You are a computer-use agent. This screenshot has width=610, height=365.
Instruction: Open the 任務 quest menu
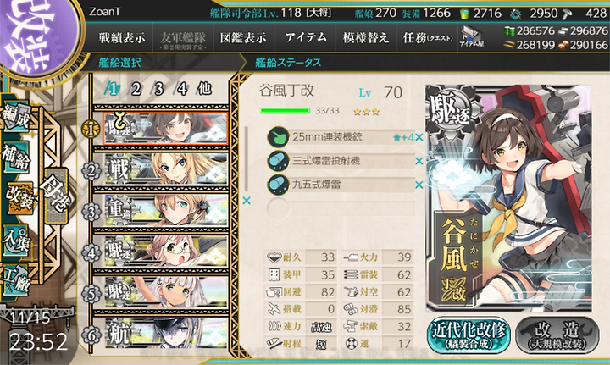[428, 38]
